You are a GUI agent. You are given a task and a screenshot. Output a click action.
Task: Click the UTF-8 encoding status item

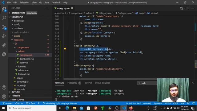pyautogui.click(x=168, y=103)
